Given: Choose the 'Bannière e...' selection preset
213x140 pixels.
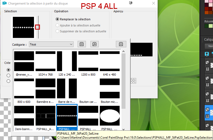Looking at the screenshot, I should click(45, 88).
